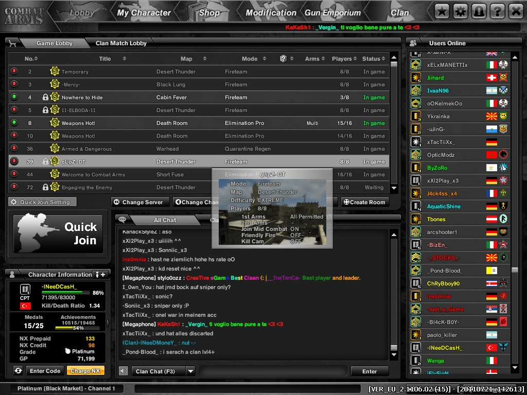527x395 pixels.
Task: Click the Turkey flag in Character Information
Action: [25, 306]
